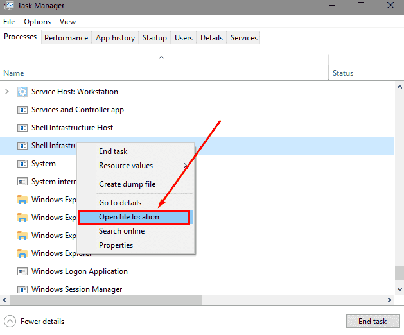This screenshot has height=335, width=404.
Task: Expand the Service Host: Workstation group
Action: point(7,91)
